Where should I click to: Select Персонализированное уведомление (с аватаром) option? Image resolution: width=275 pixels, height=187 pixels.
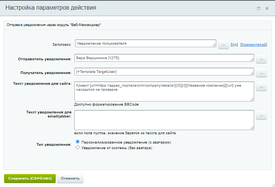(78, 142)
